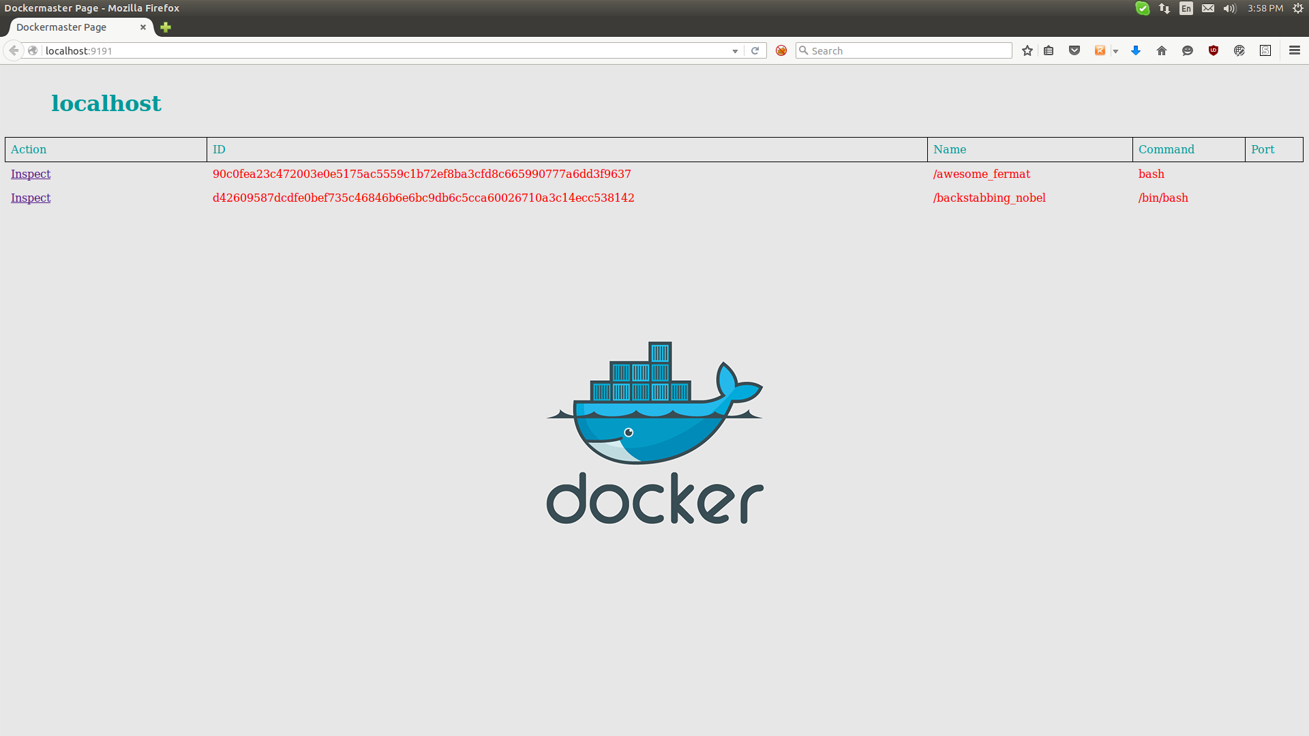Viewport: 1309px width, 736px height.
Task: Open the Firefox hamburger menu
Action: tap(1295, 50)
